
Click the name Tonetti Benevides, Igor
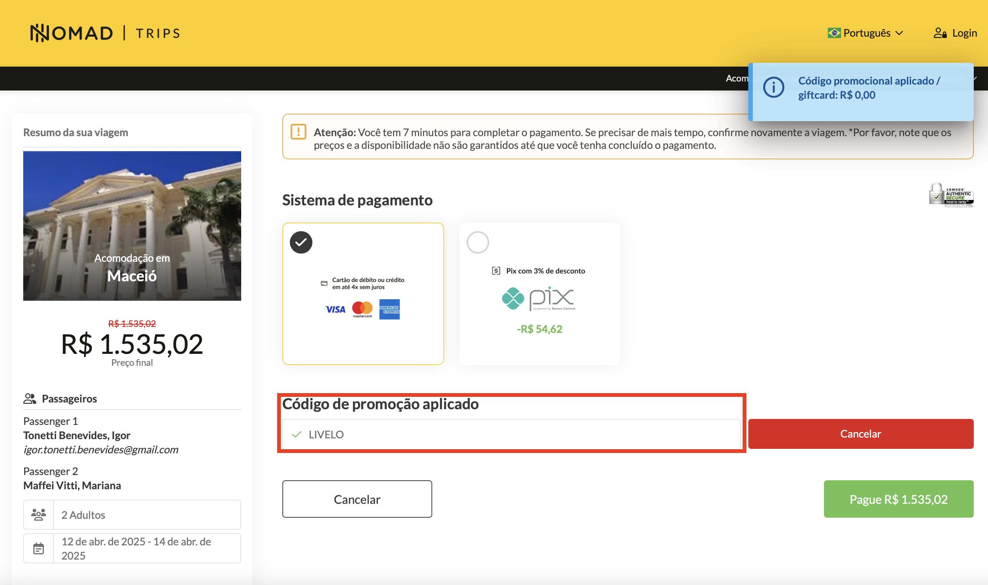pos(76,435)
